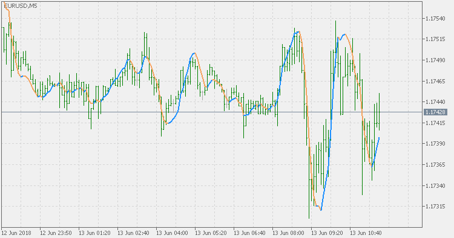454x238 pixels.
Task: Click the 13 Jun 04:00 time label
Action: tap(172, 233)
